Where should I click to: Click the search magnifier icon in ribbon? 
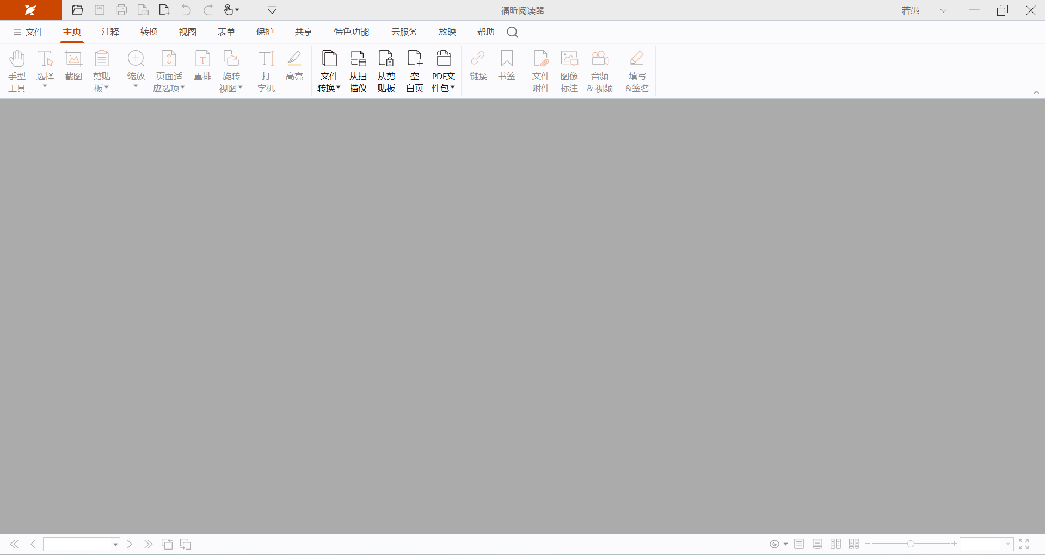[x=512, y=32]
